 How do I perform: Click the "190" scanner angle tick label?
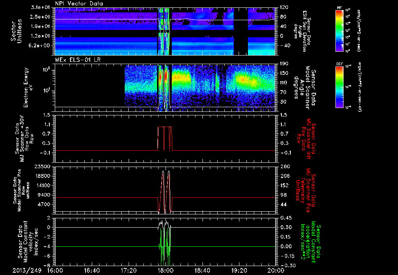(x=284, y=64)
